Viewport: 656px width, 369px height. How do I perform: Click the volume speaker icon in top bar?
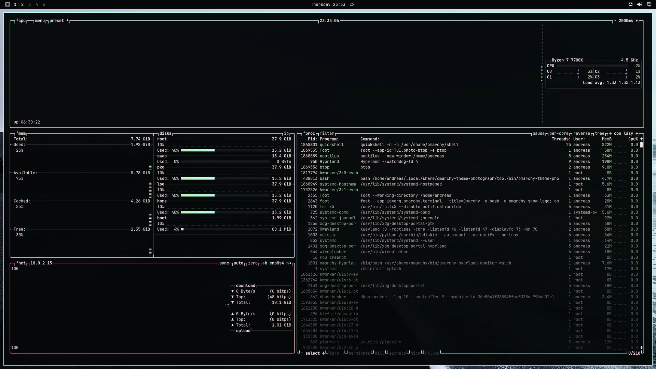coord(640,4)
